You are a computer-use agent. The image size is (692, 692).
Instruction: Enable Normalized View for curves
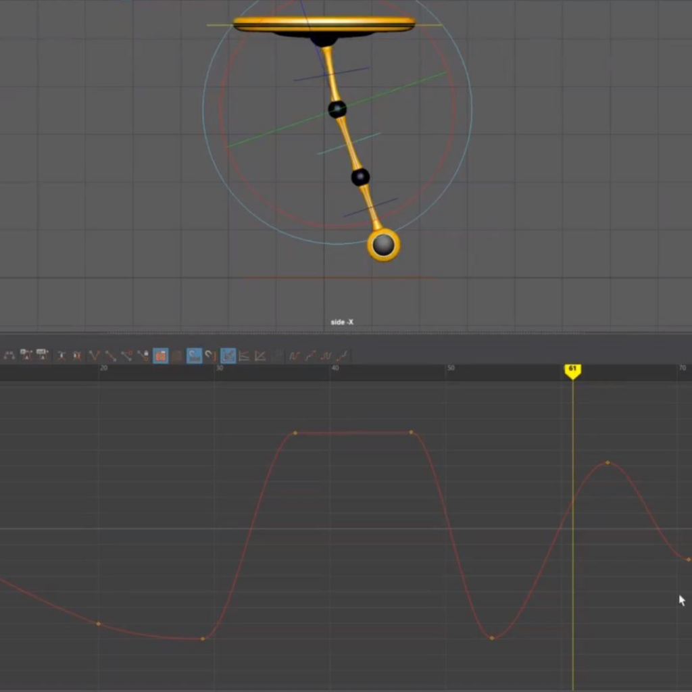[x=260, y=355]
